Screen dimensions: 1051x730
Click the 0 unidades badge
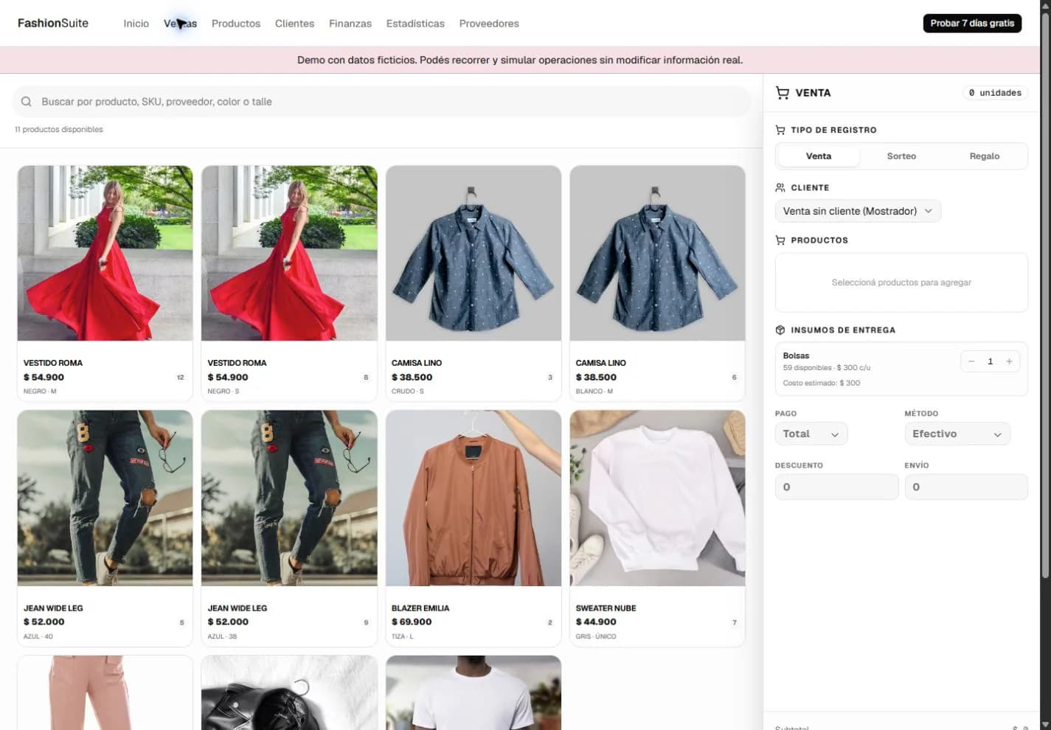[995, 93]
